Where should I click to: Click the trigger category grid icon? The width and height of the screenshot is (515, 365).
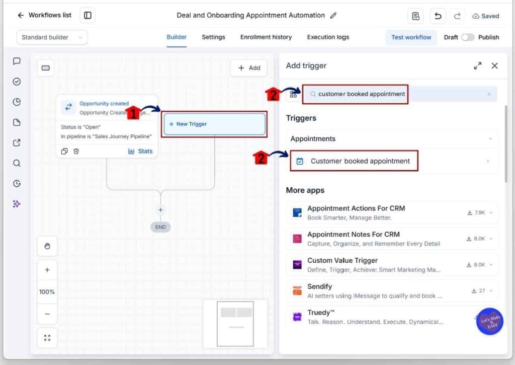click(293, 95)
